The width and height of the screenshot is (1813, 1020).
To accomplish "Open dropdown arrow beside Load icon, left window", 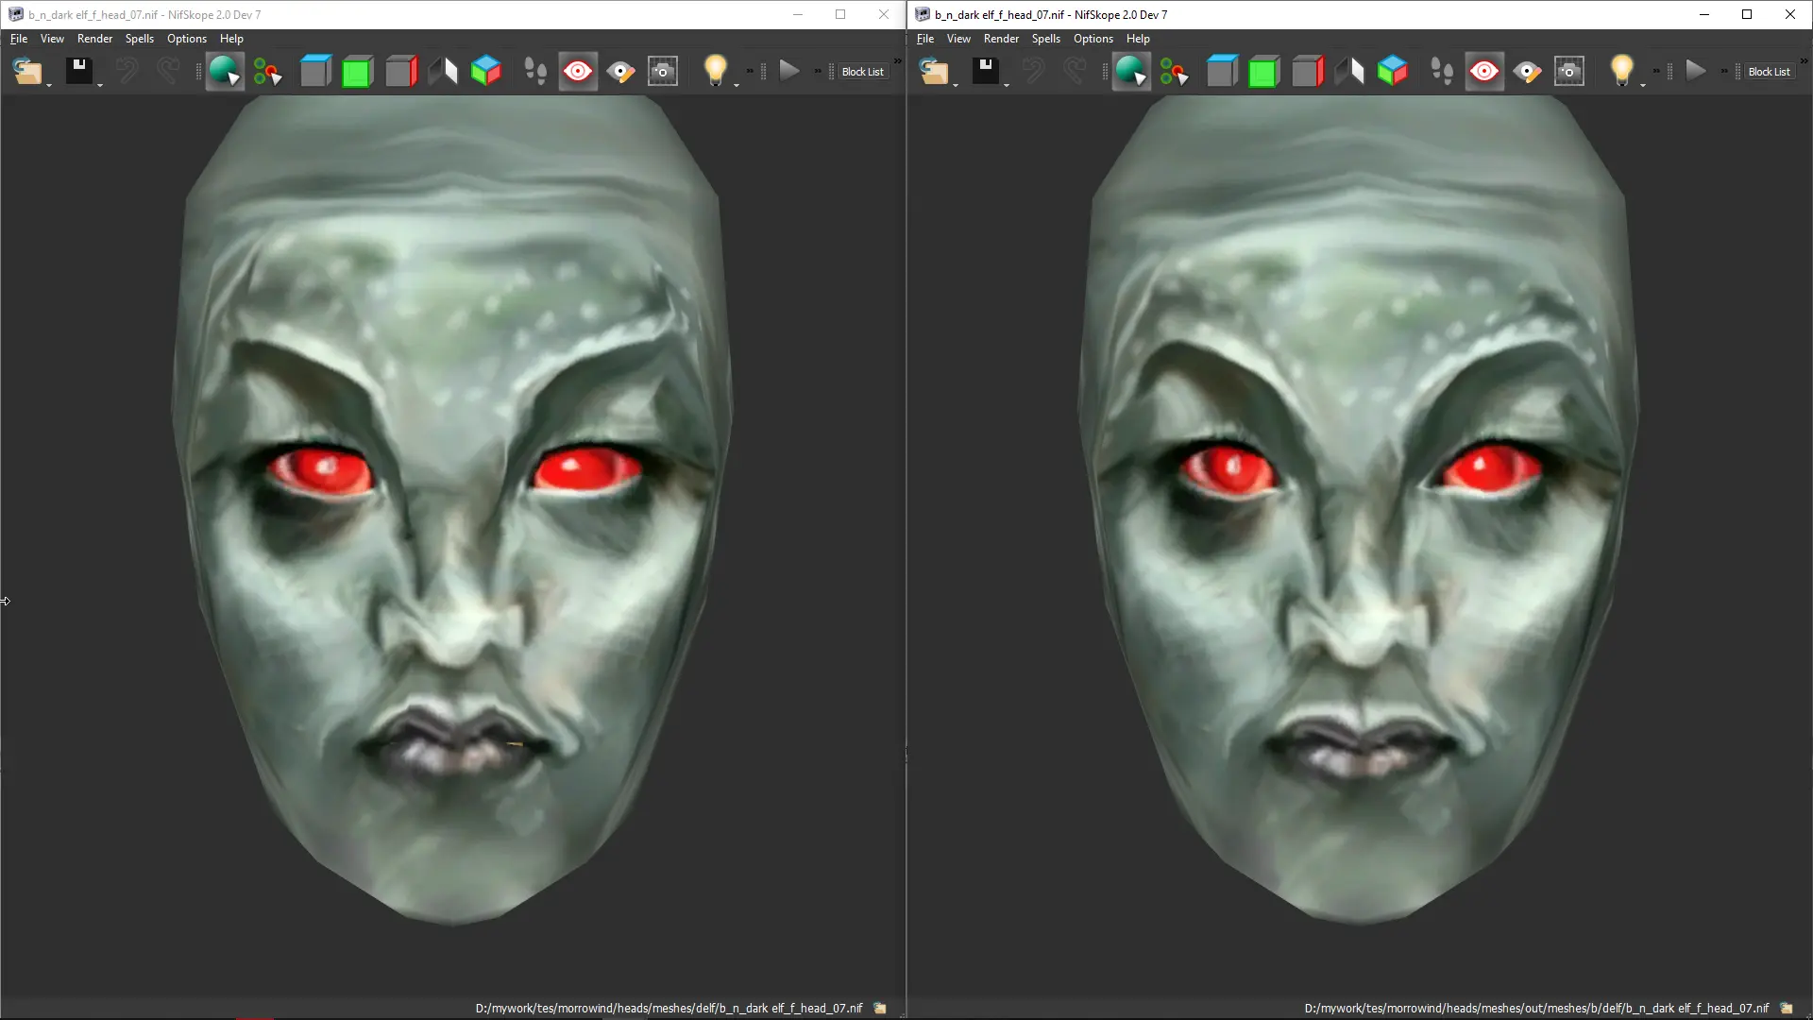I will (49, 86).
